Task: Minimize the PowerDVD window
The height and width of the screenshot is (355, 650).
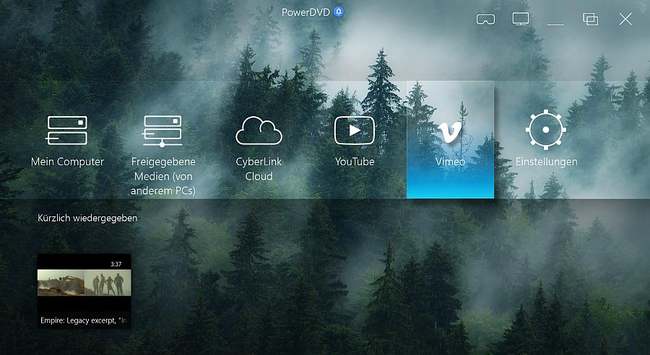Action: coord(555,24)
